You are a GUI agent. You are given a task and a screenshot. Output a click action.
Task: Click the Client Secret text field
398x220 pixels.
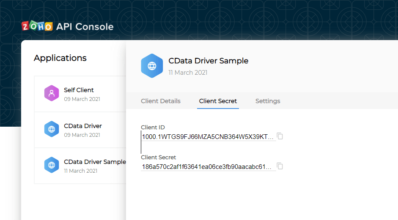(208, 167)
